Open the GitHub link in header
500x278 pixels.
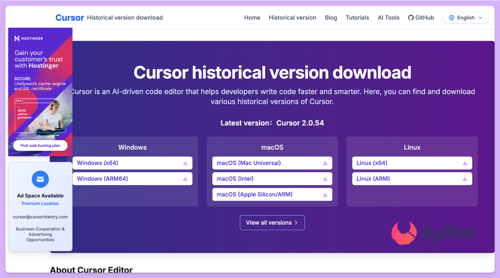point(421,18)
